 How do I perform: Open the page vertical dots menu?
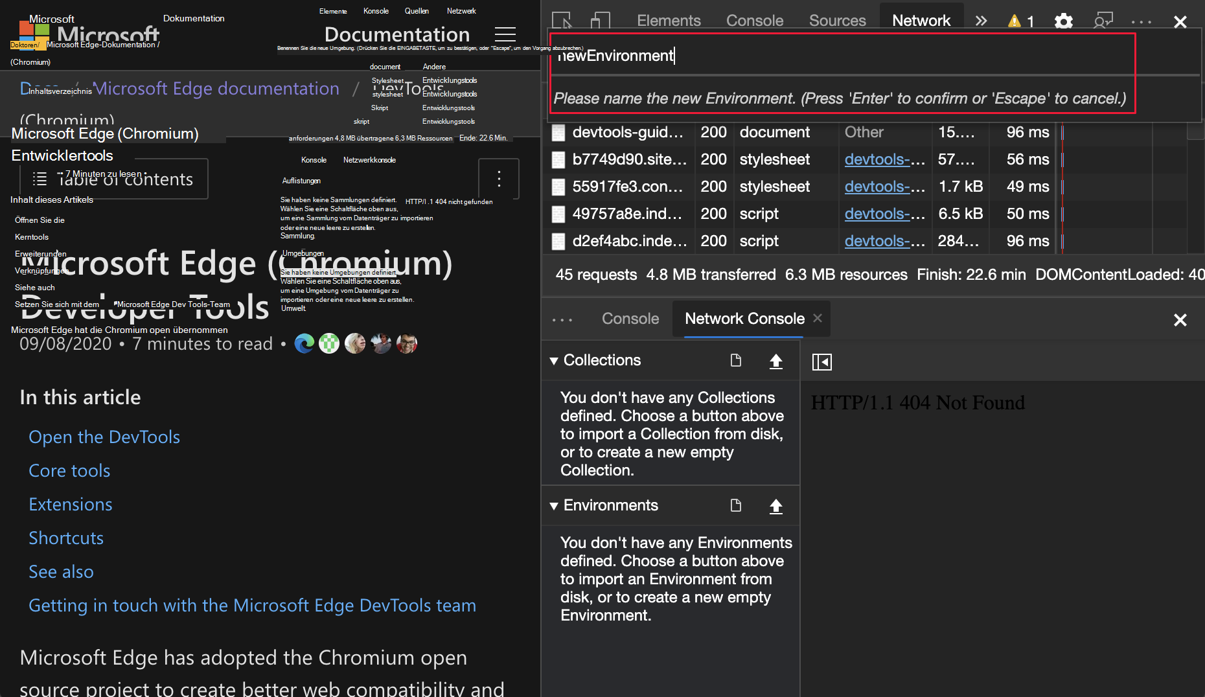click(x=499, y=179)
